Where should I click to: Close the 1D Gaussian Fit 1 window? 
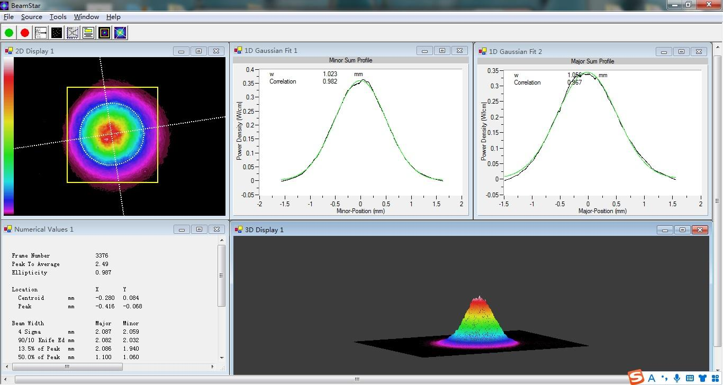(x=459, y=51)
